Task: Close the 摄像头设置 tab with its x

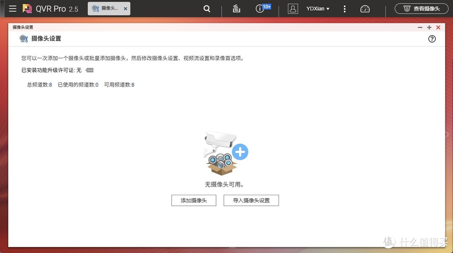Action: (x=125, y=8)
